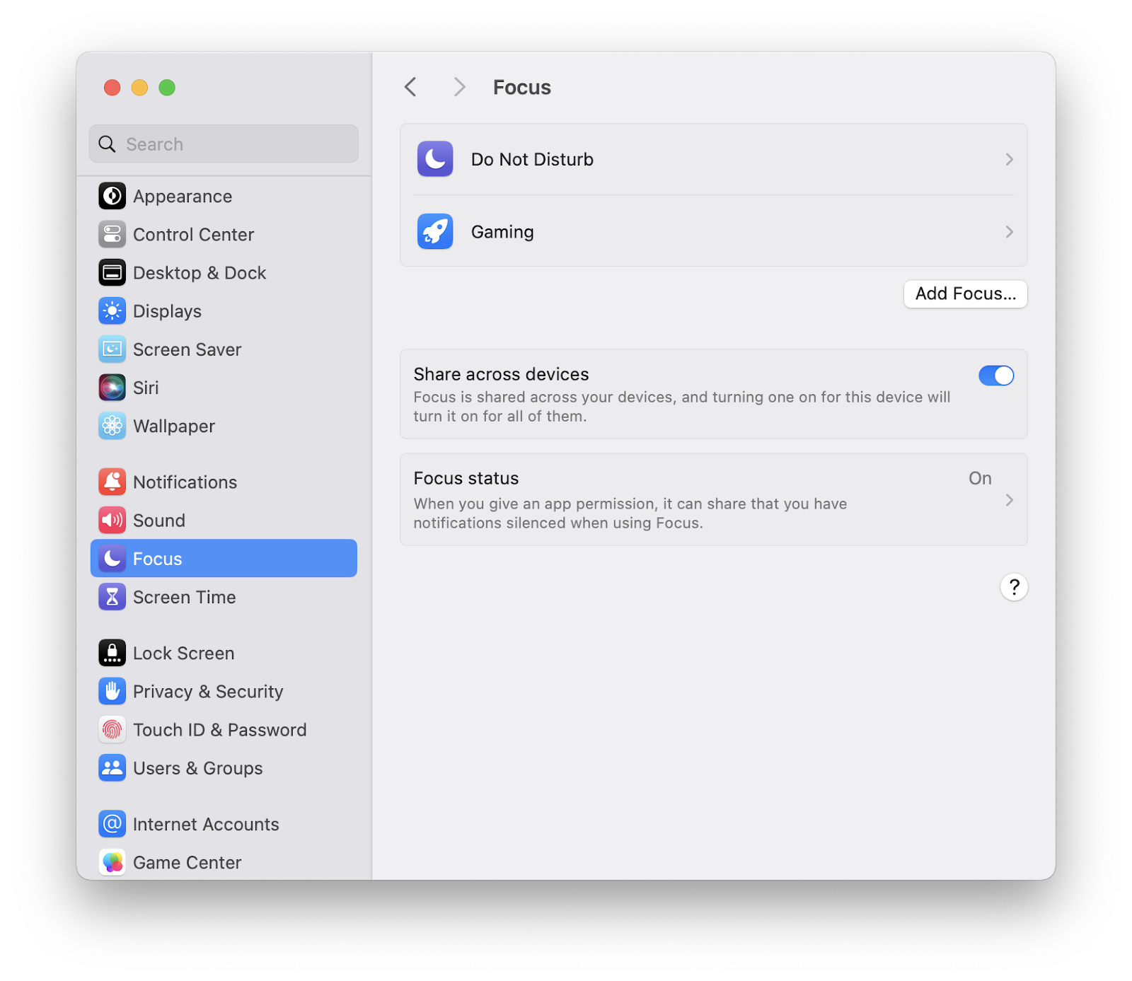Image resolution: width=1132 pixels, height=981 pixels.
Task: Open the Appearance settings icon
Action: (x=112, y=196)
